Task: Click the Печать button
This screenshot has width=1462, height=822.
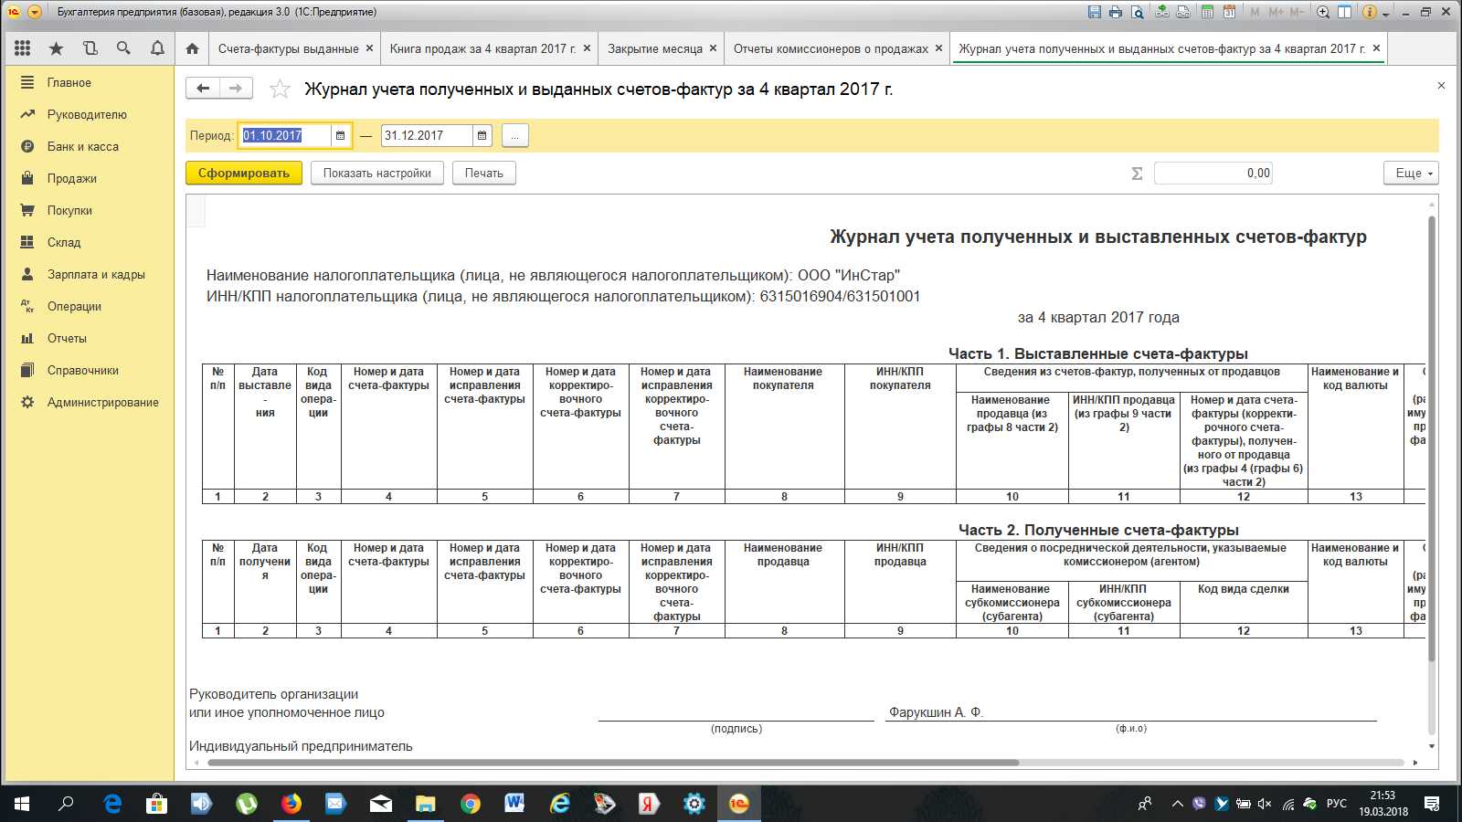Action: click(x=484, y=173)
